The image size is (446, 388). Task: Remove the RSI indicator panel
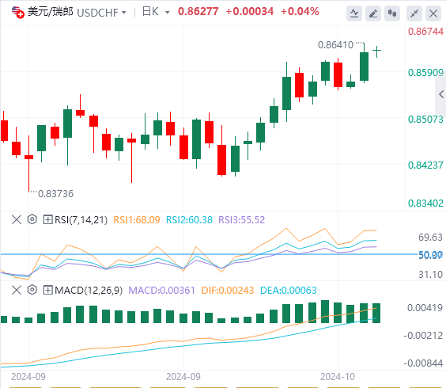[17, 219]
